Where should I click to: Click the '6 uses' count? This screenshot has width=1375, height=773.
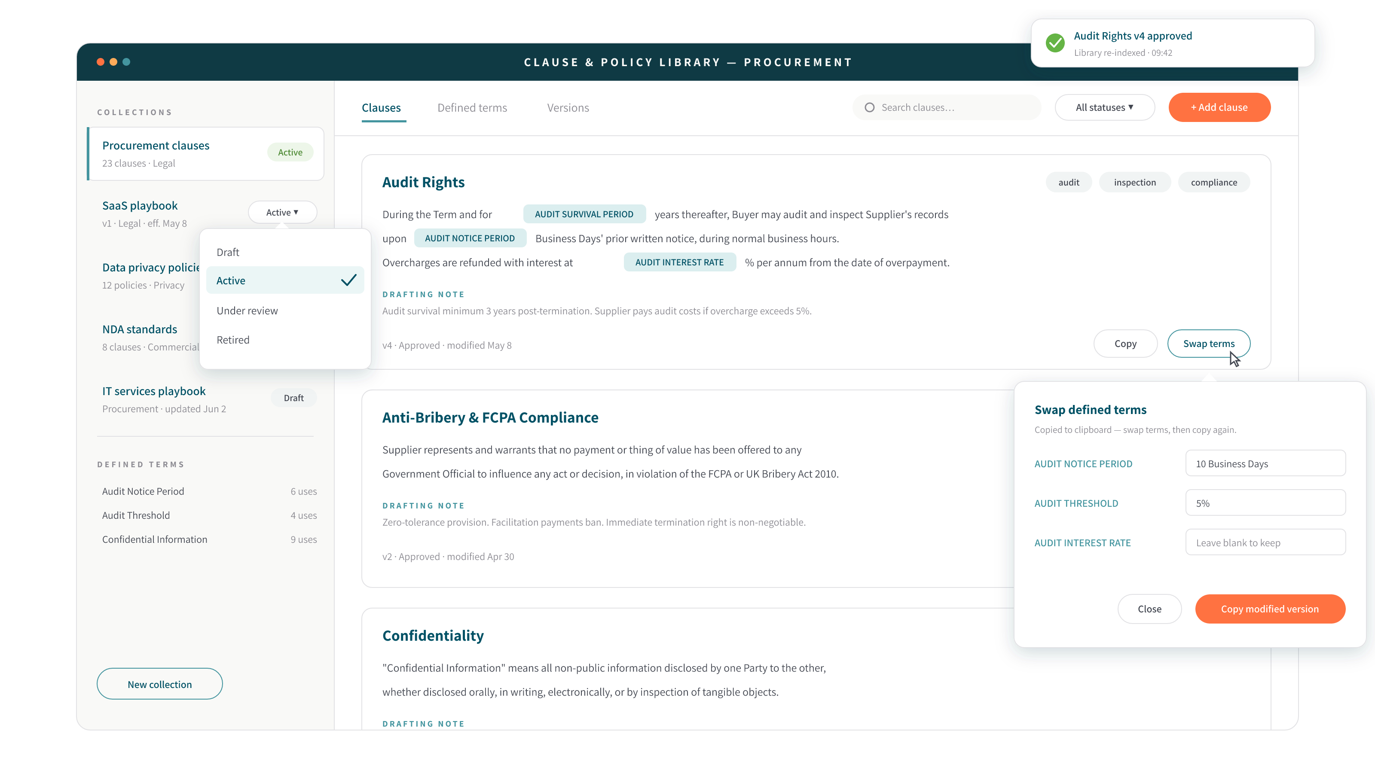[x=304, y=491]
